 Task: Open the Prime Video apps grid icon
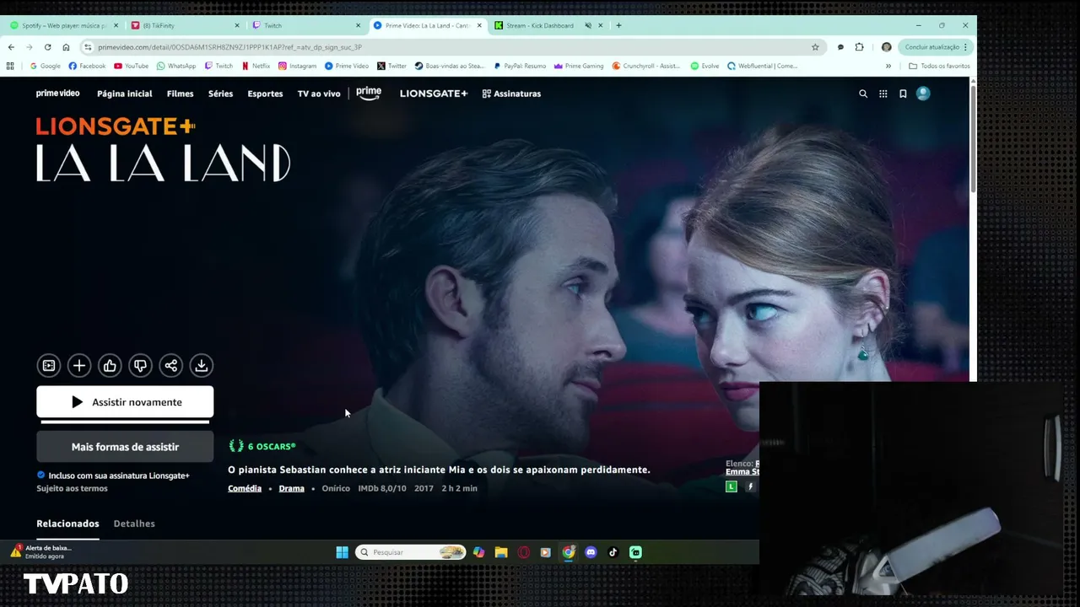[883, 94]
